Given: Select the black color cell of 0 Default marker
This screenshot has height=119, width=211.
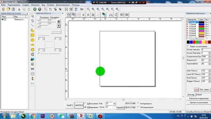Looking at the screenshot, I should (x=201, y=22).
